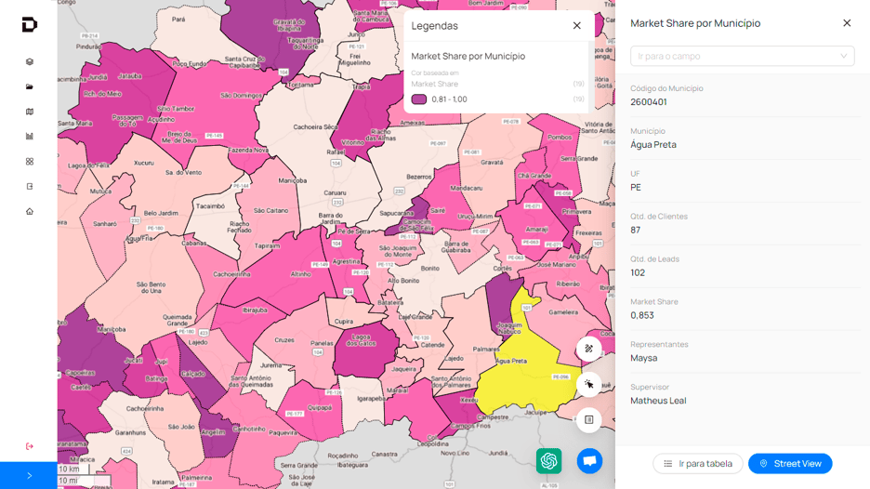Image resolution: width=870 pixels, height=489 pixels.
Task: Activate the cursor selection tool on the map
Action: [x=588, y=384]
